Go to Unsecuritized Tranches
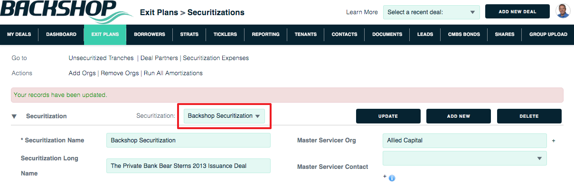 101,58
